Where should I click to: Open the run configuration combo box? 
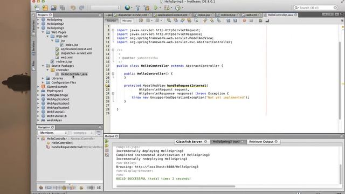(105, 8)
